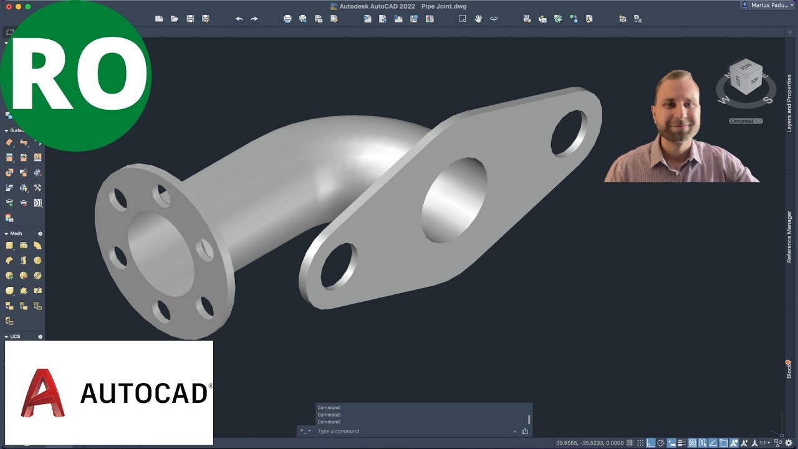Click the surface icon with red minus
The image size is (798, 449).
[x=23, y=203]
